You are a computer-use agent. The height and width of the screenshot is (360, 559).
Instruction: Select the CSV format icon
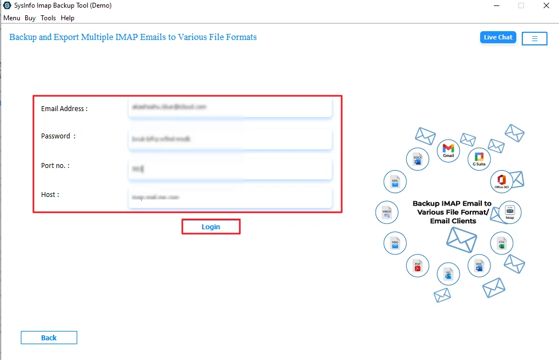(501, 243)
